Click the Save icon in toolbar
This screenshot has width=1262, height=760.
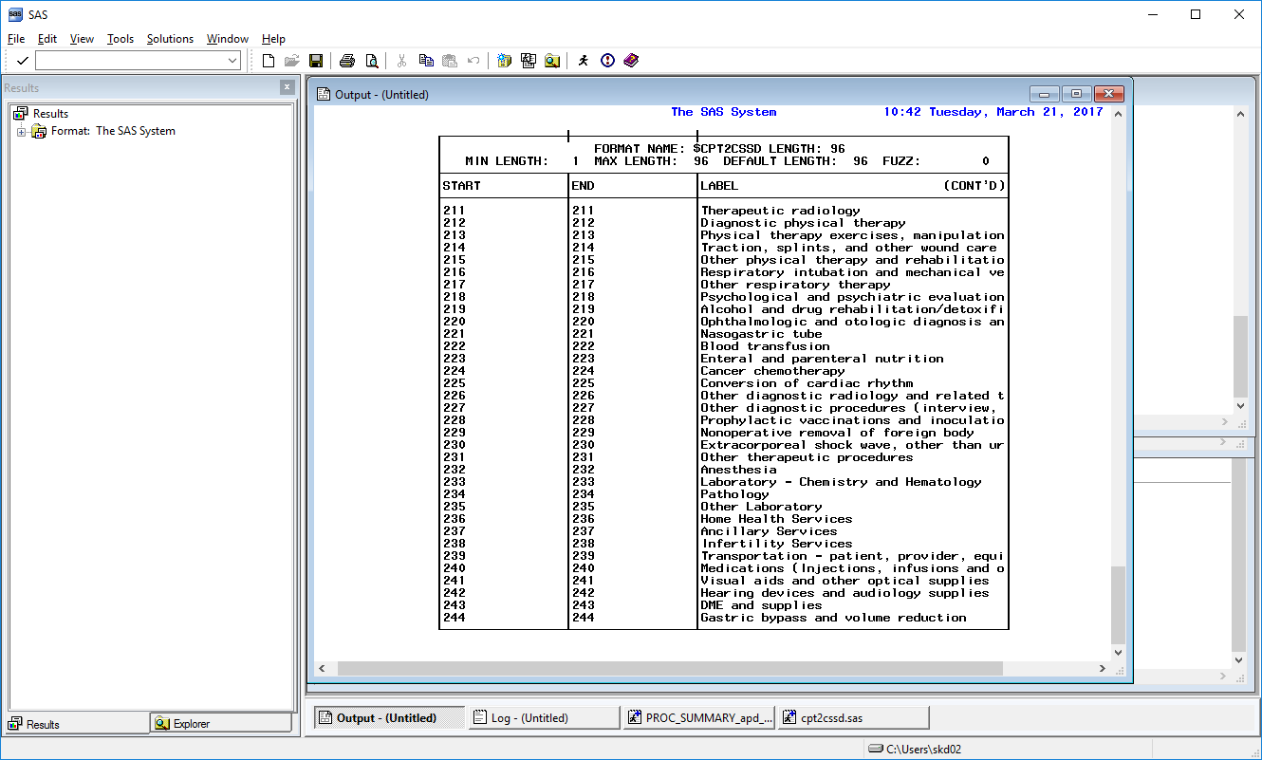point(316,61)
